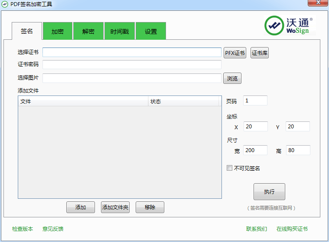Open the 设置 tab
Viewport: 329px width, 242px height.
click(151, 32)
